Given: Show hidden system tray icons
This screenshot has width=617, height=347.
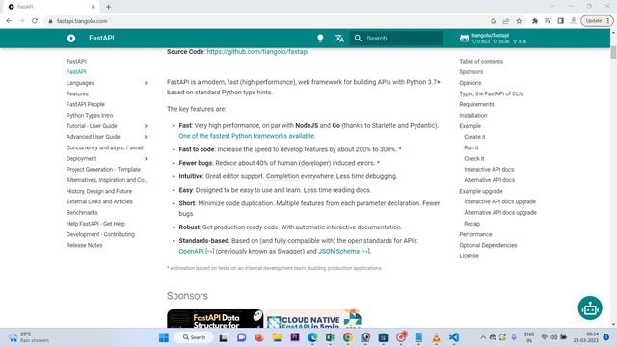Looking at the screenshot, I should point(483,337).
